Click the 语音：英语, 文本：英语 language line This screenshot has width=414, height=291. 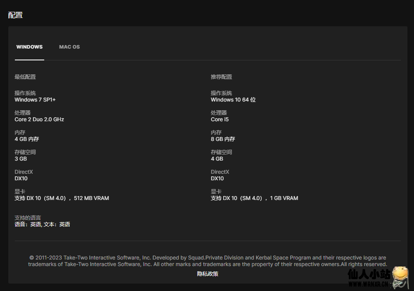42,224
